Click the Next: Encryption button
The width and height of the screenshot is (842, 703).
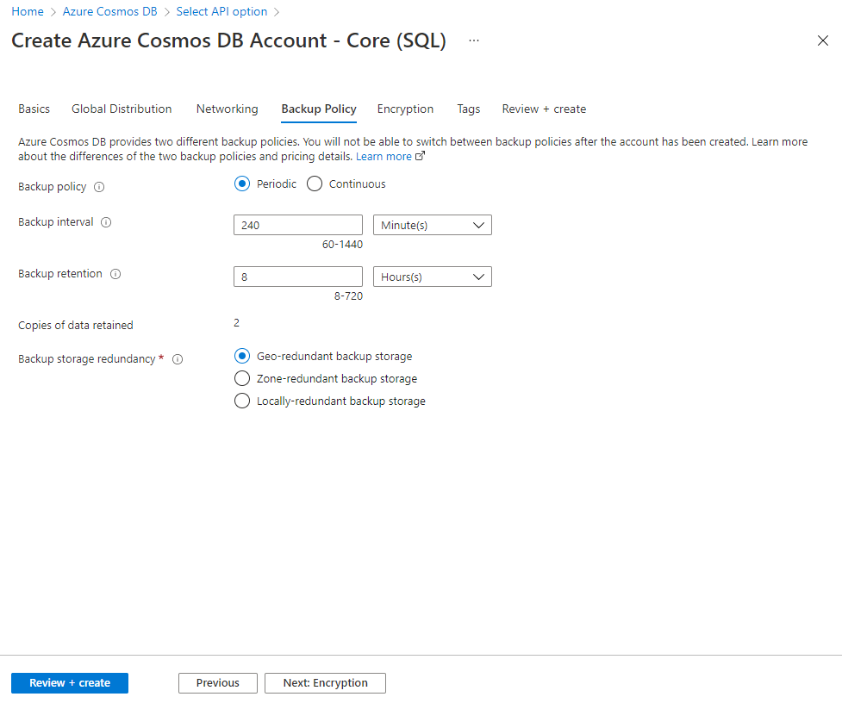click(x=326, y=683)
